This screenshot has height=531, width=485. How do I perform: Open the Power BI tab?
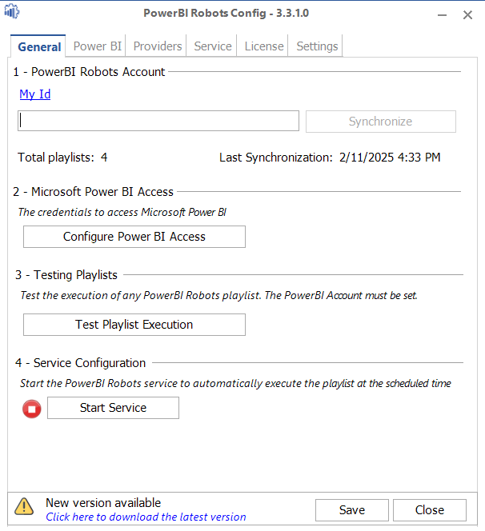click(97, 46)
